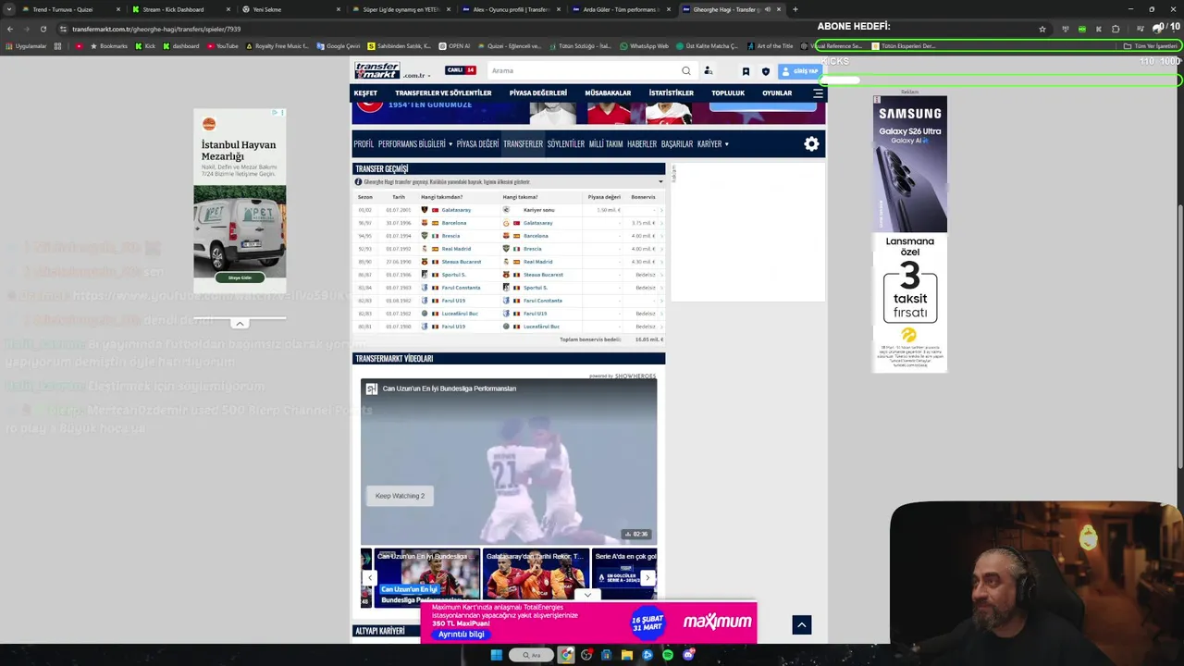Image resolution: width=1184 pixels, height=666 pixels.
Task: Click the YouTube bookmark icon
Action: click(209, 46)
